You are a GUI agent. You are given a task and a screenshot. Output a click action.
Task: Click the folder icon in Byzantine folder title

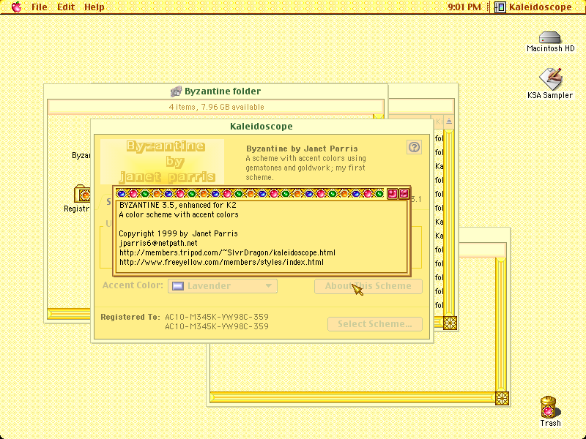pos(176,91)
